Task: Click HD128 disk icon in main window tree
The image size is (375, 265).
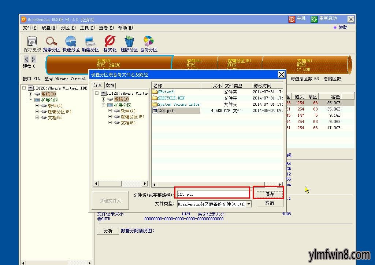Action: pyautogui.click(x=31, y=88)
